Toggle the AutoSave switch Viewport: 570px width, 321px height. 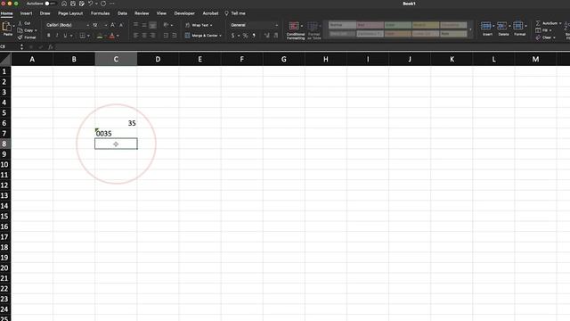pos(51,4)
